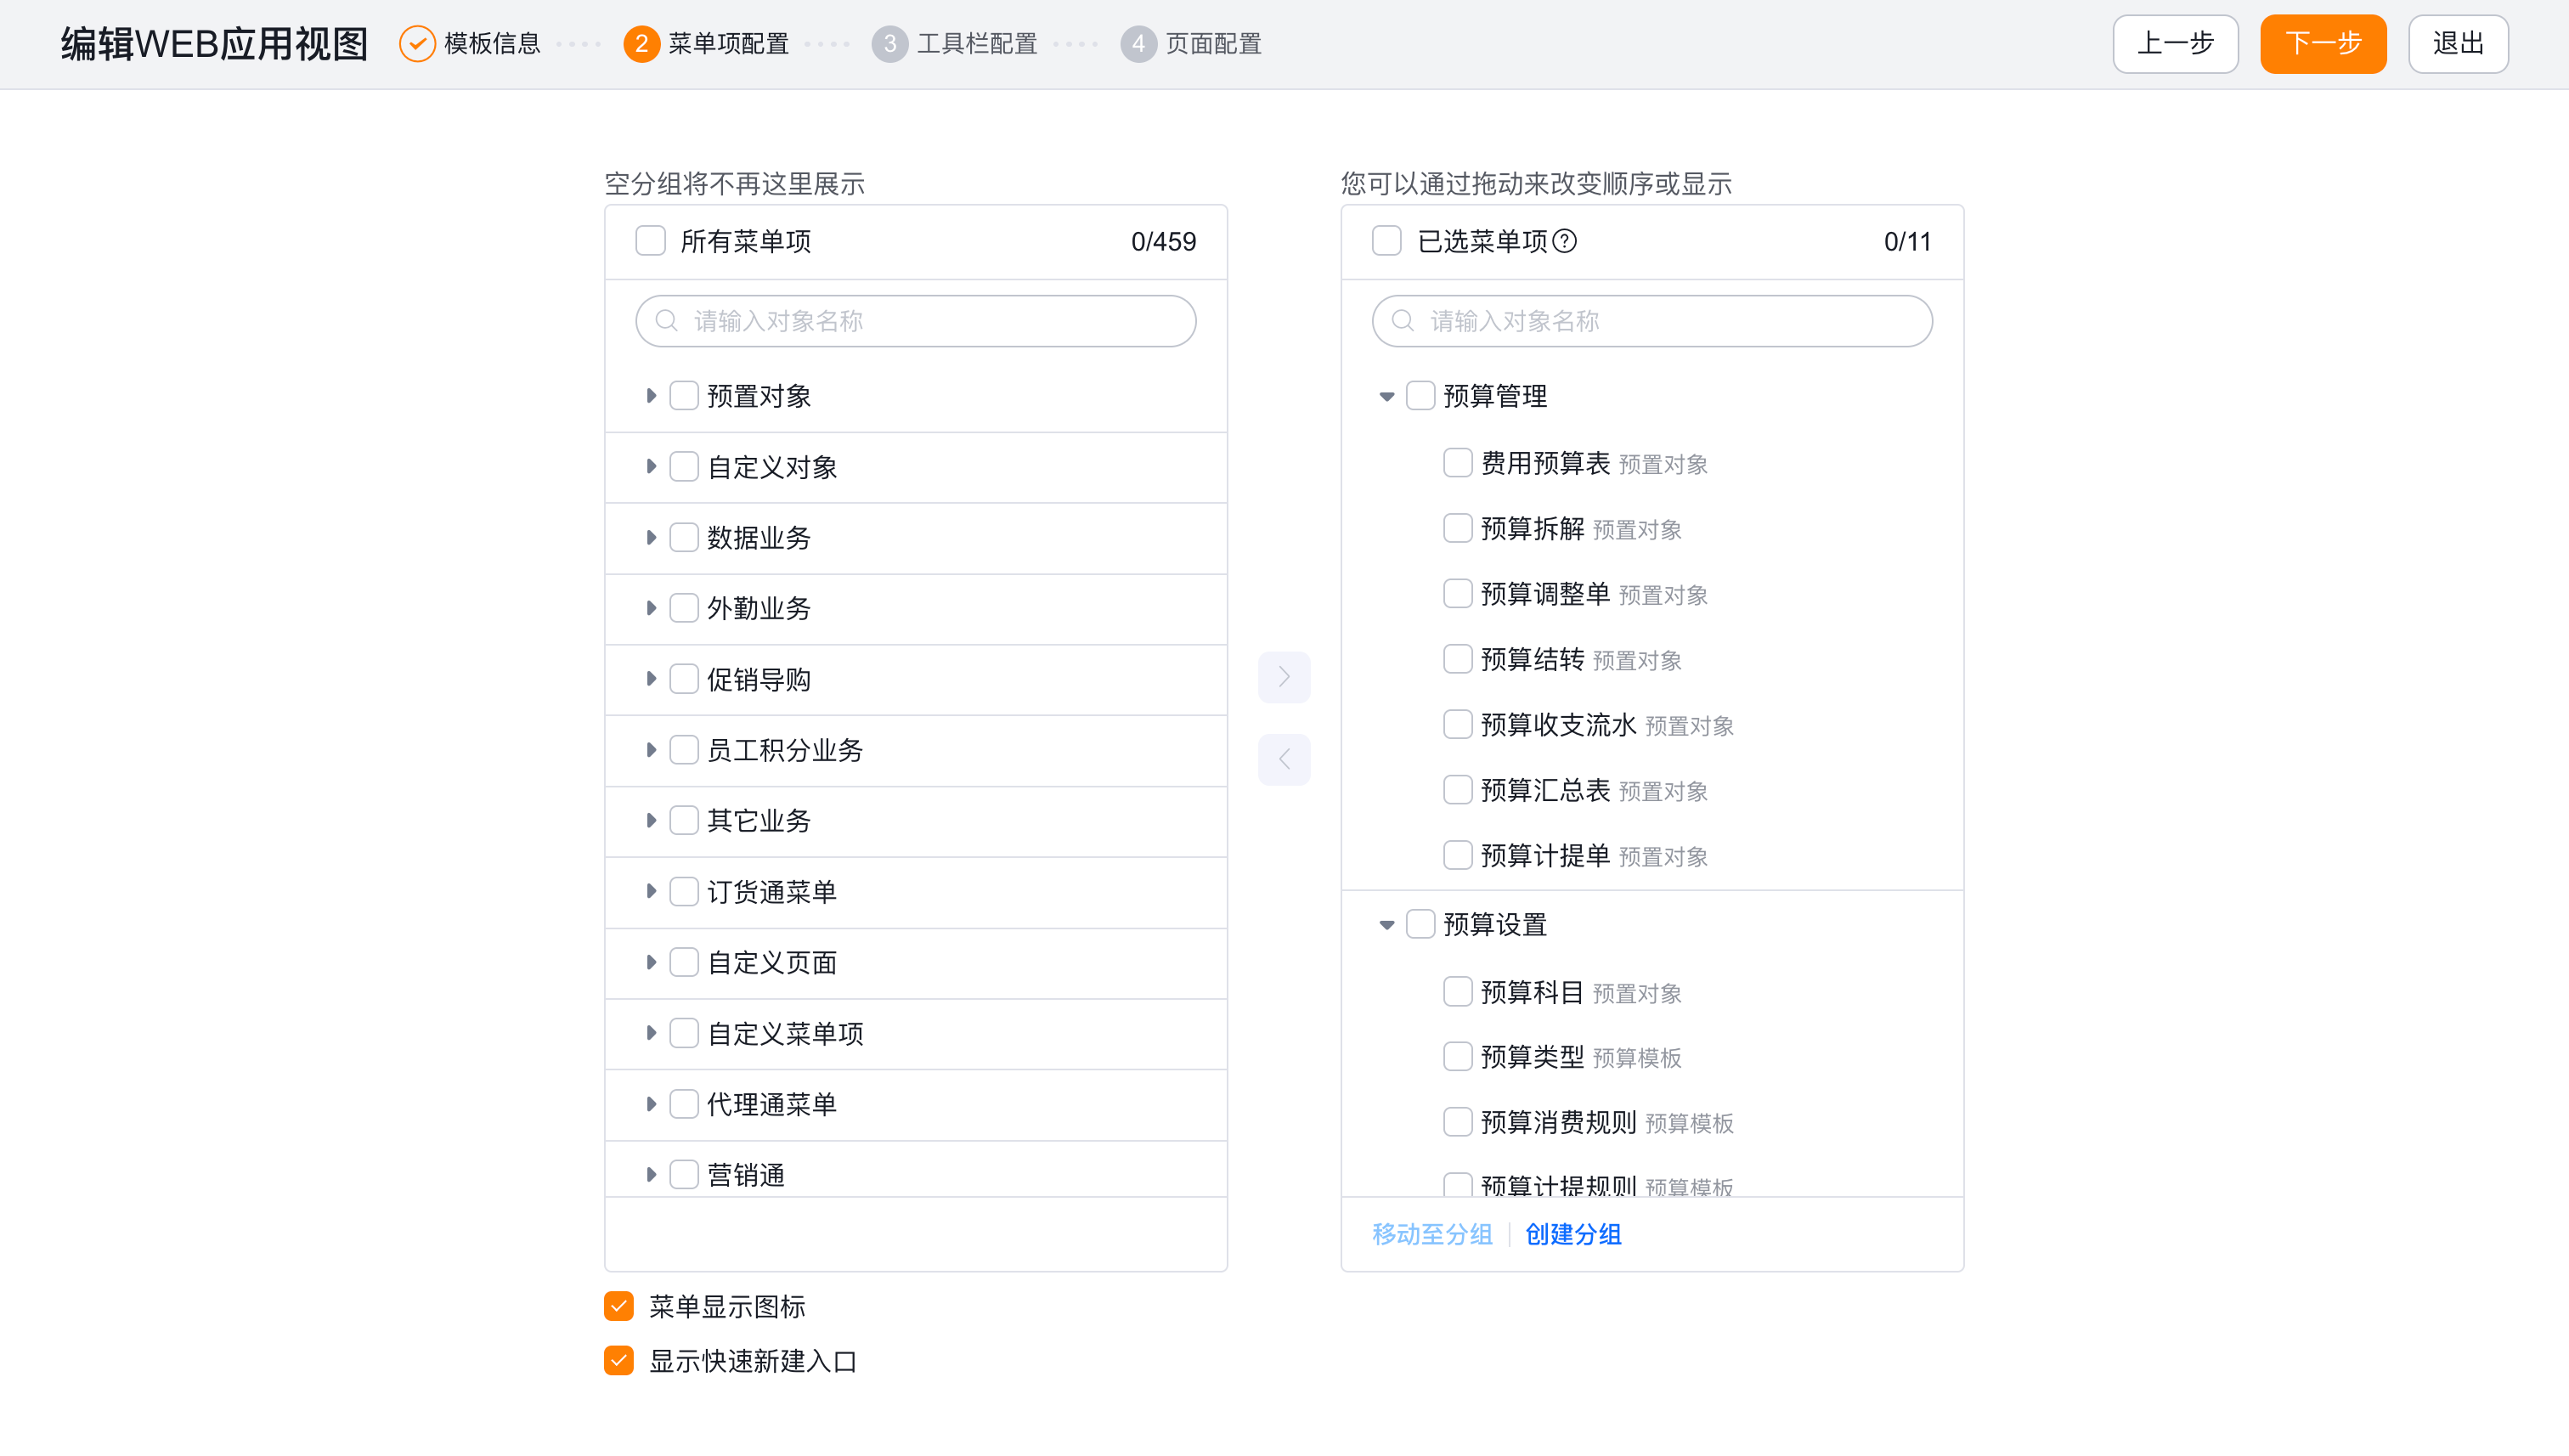Check the 所有菜单项 select-all checkbox
2569x1456 pixels.
point(650,241)
